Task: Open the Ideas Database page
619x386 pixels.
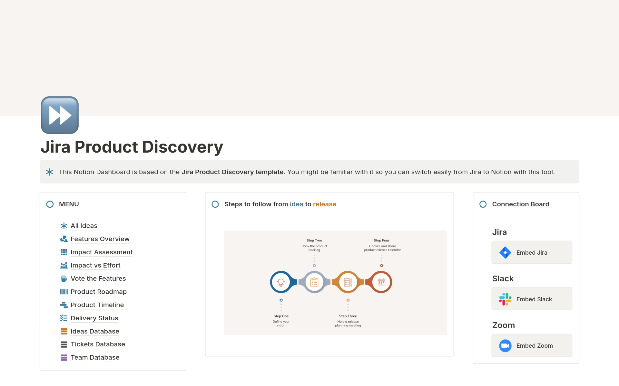Action: tap(95, 331)
